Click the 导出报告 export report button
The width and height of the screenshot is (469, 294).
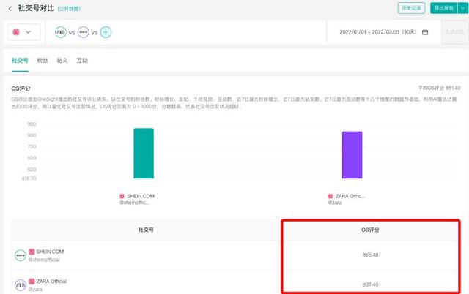point(444,8)
